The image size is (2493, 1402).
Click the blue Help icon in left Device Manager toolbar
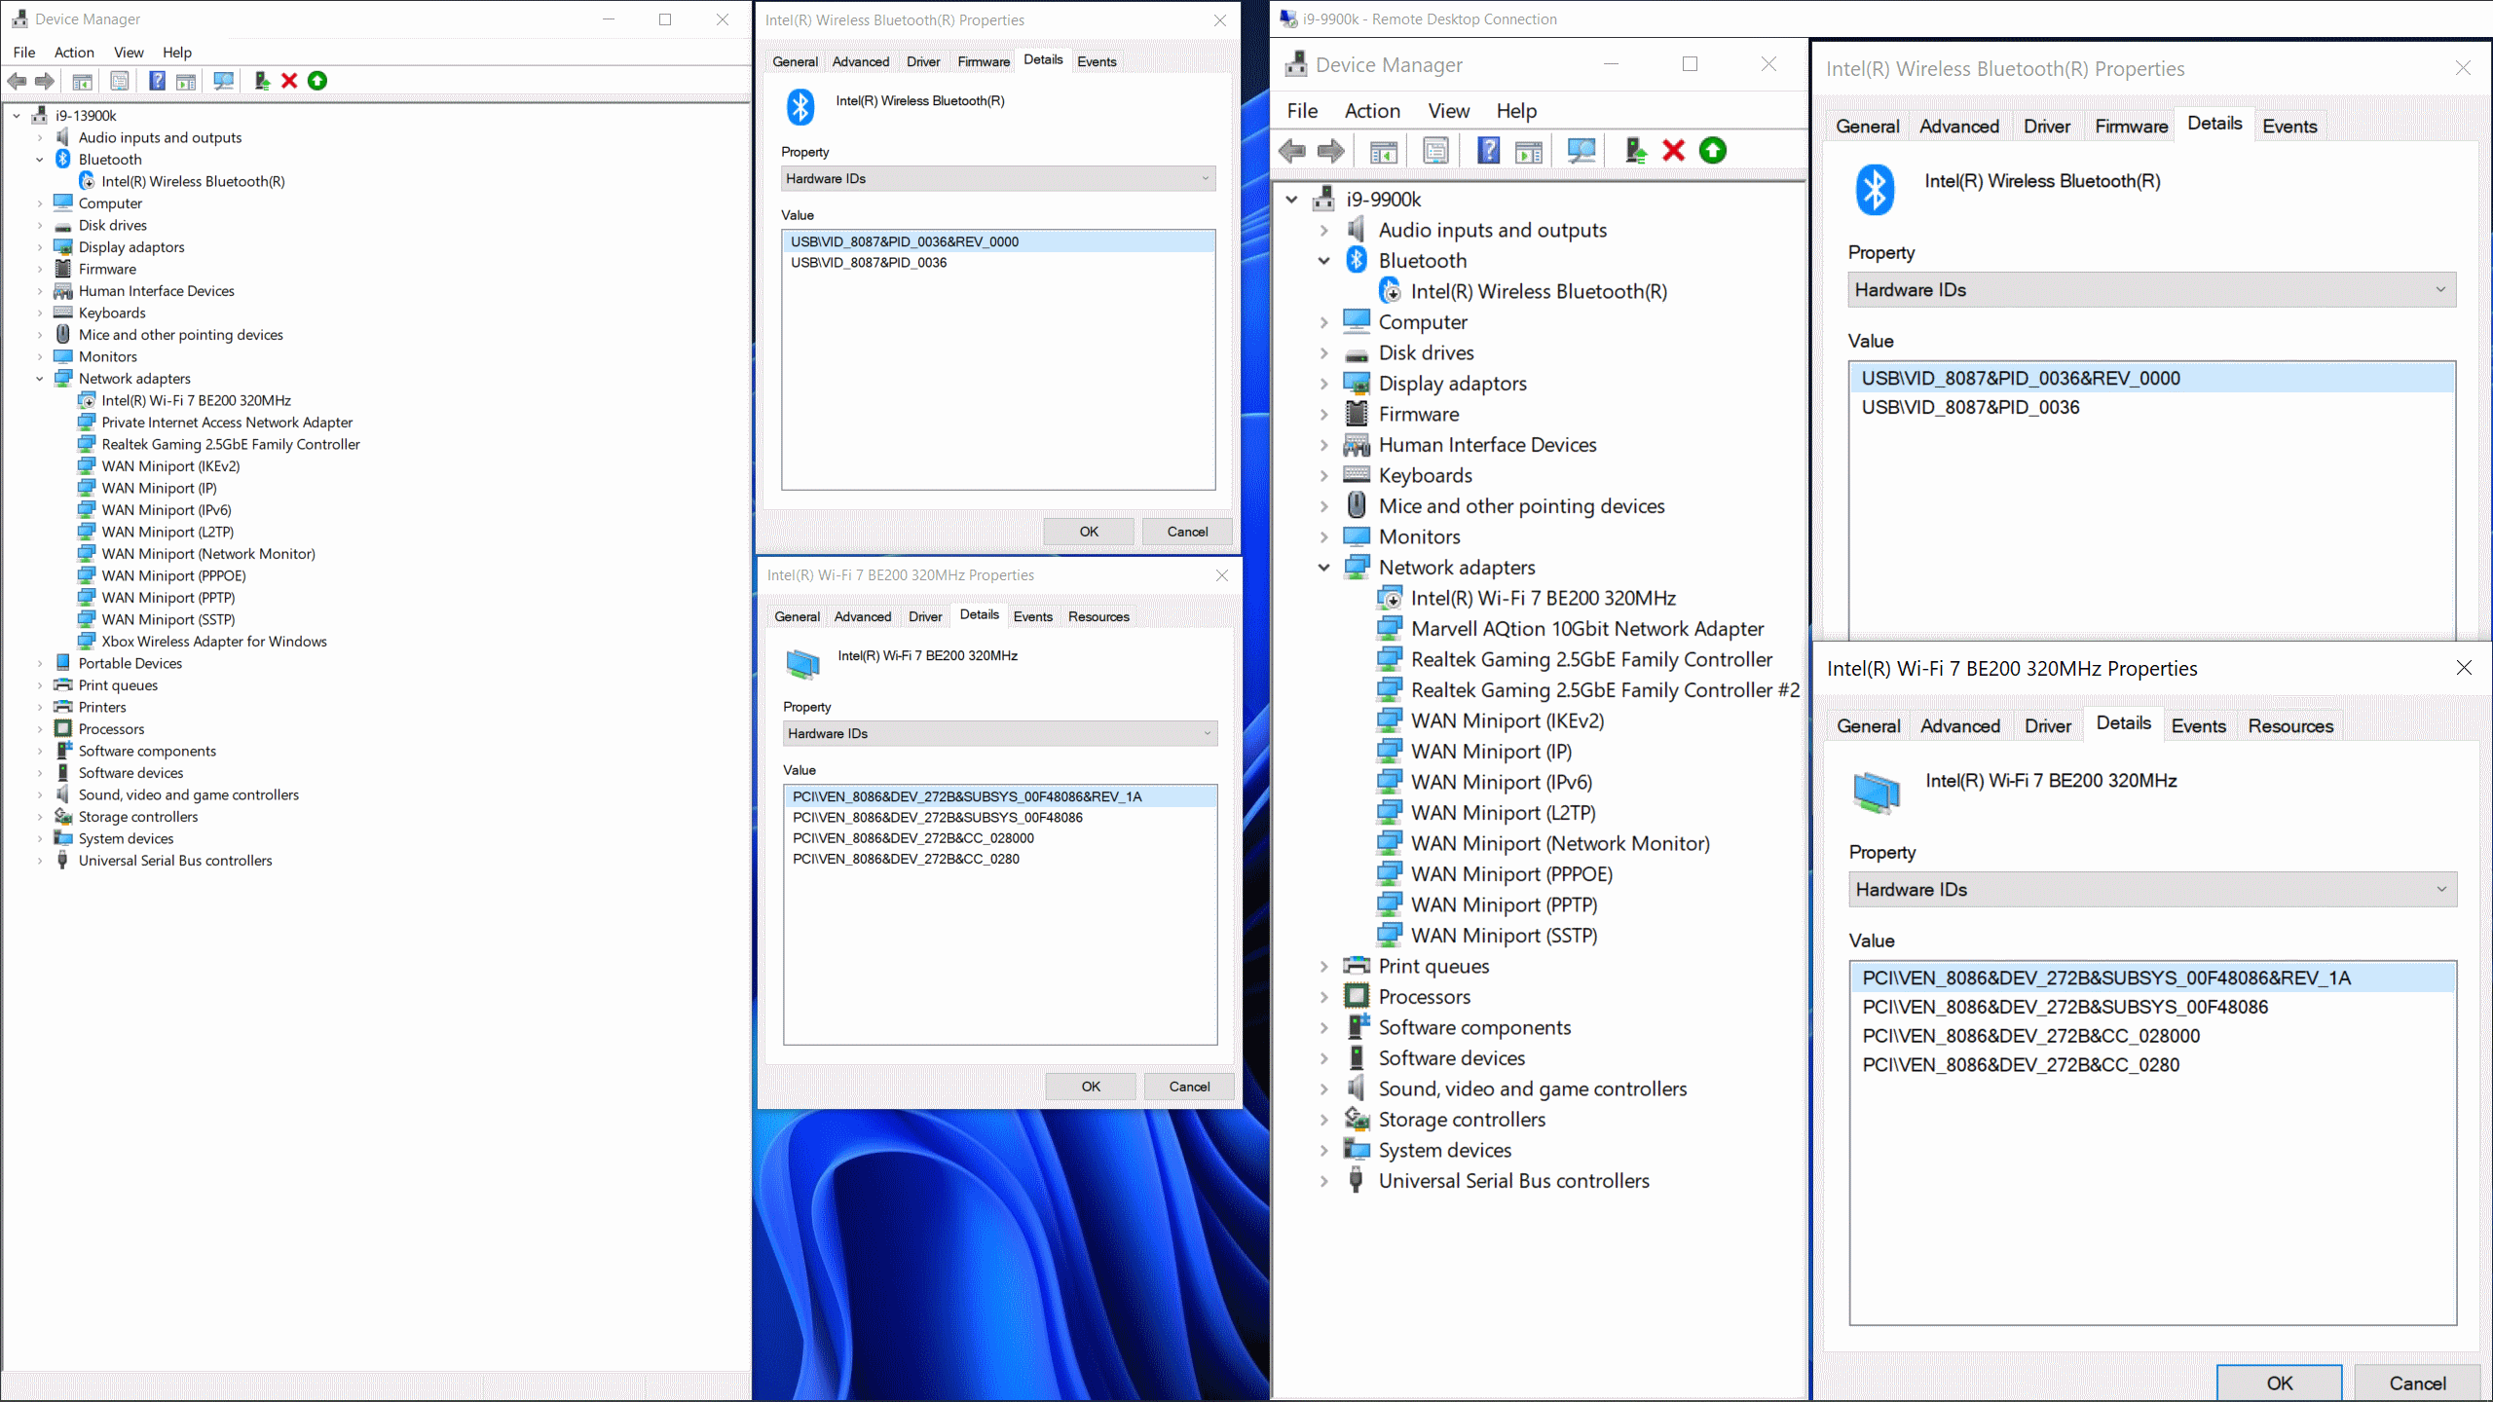pyautogui.click(x=157, y=81)
